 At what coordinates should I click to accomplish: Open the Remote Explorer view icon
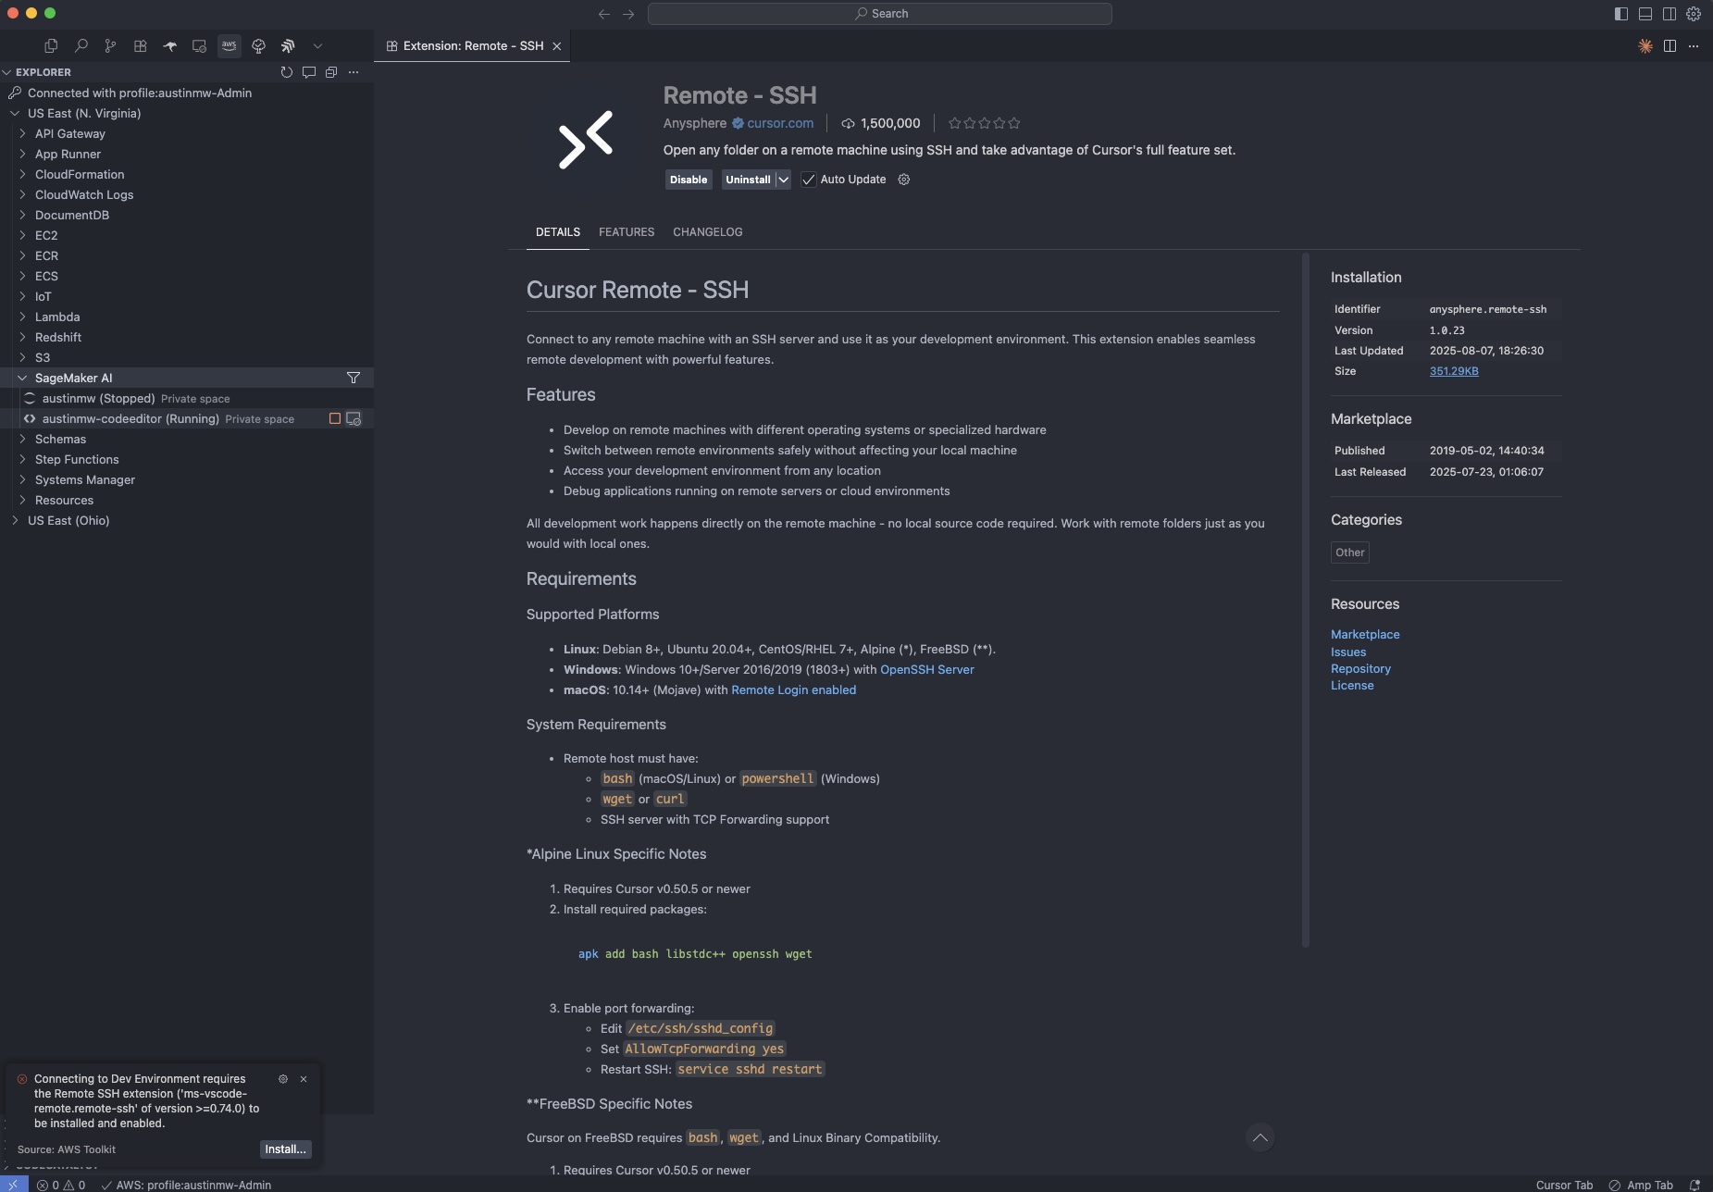coord(199,45)
